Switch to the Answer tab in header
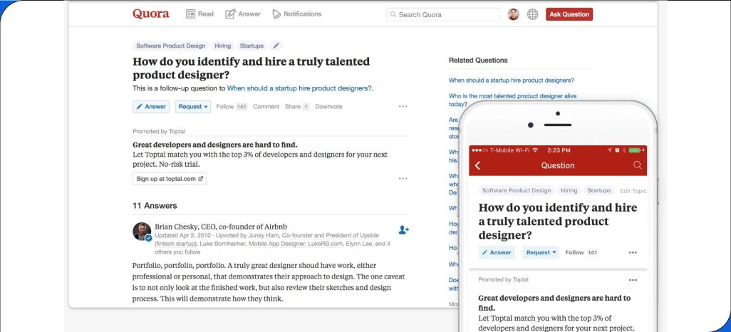The image size is (731, 332). 243,14
